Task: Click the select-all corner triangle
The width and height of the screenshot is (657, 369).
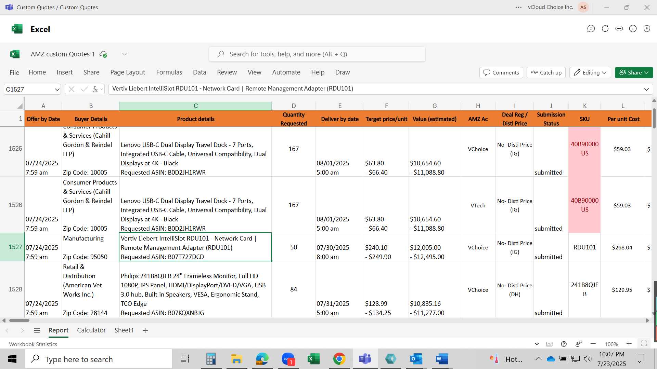Action: pyautogui.click(x=20, y=106)
